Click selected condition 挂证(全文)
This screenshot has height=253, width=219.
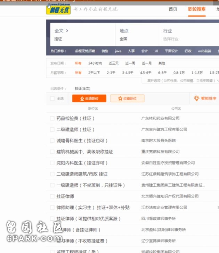(82, 88)
